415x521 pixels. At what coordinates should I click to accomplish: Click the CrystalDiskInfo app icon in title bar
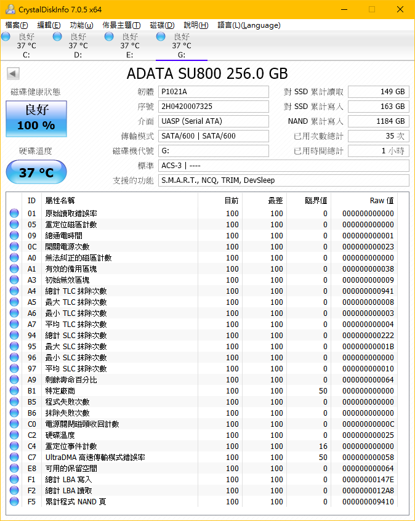[x=10, y=9]
